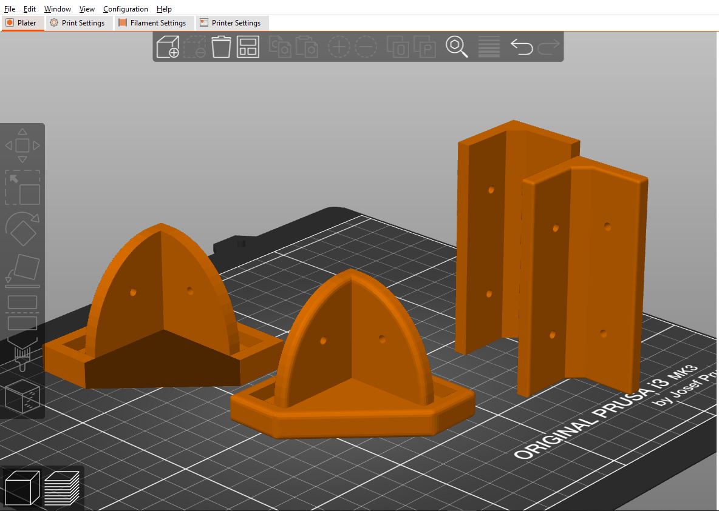Screen dimensions: 719x511
Task: Open the Configuration menu
Action: pos(125,8)
